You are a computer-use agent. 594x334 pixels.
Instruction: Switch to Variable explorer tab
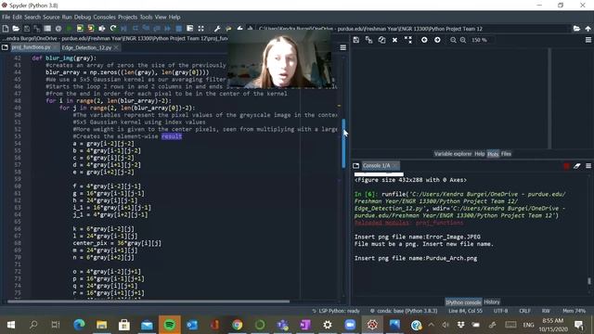coord(453,154)
